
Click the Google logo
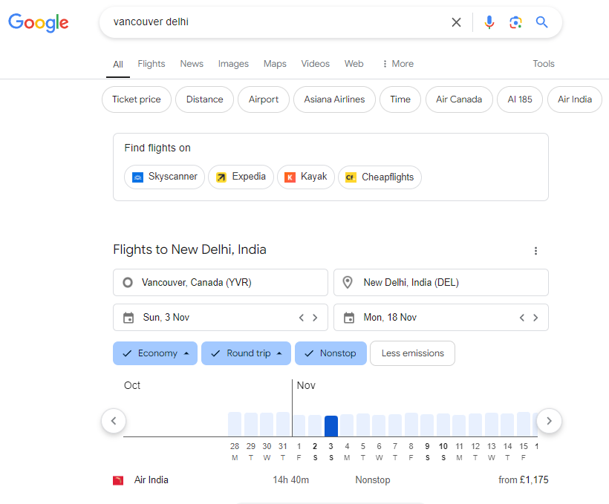[39, 22]
